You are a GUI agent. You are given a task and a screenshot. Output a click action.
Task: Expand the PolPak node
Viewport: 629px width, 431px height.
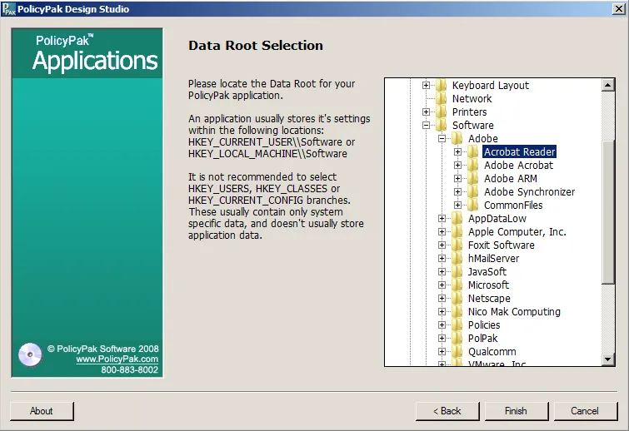(x=442, y=338)
